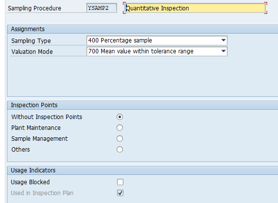
Task: Click the '400 Percentage sample' combo box text
Action: [x=120, y=41]
